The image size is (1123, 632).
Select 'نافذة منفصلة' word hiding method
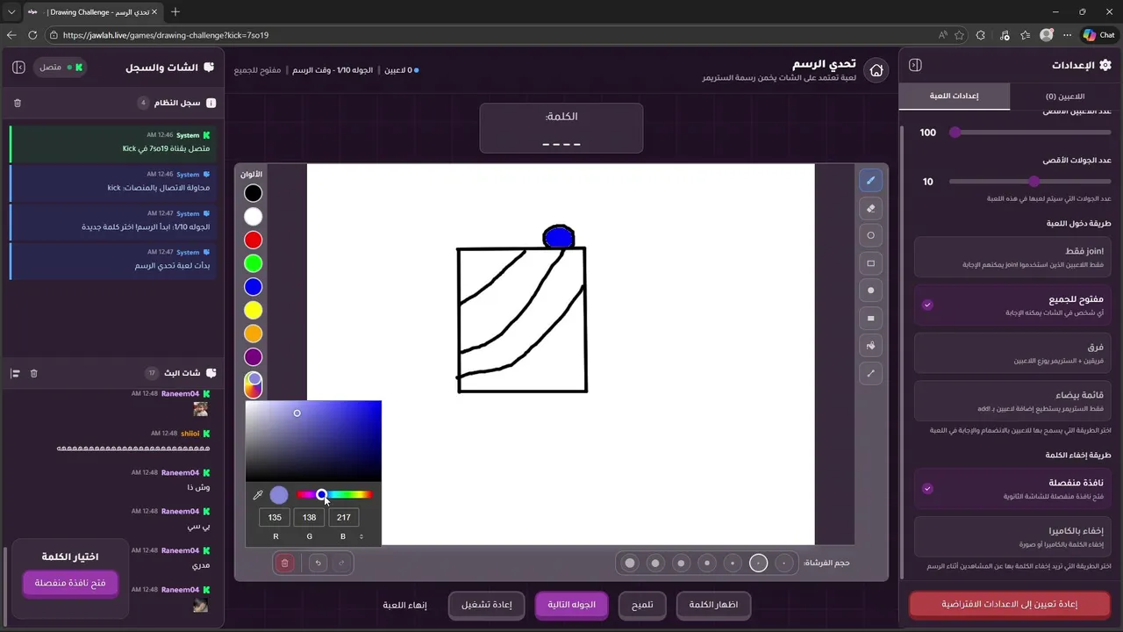tap(1013, 489)
